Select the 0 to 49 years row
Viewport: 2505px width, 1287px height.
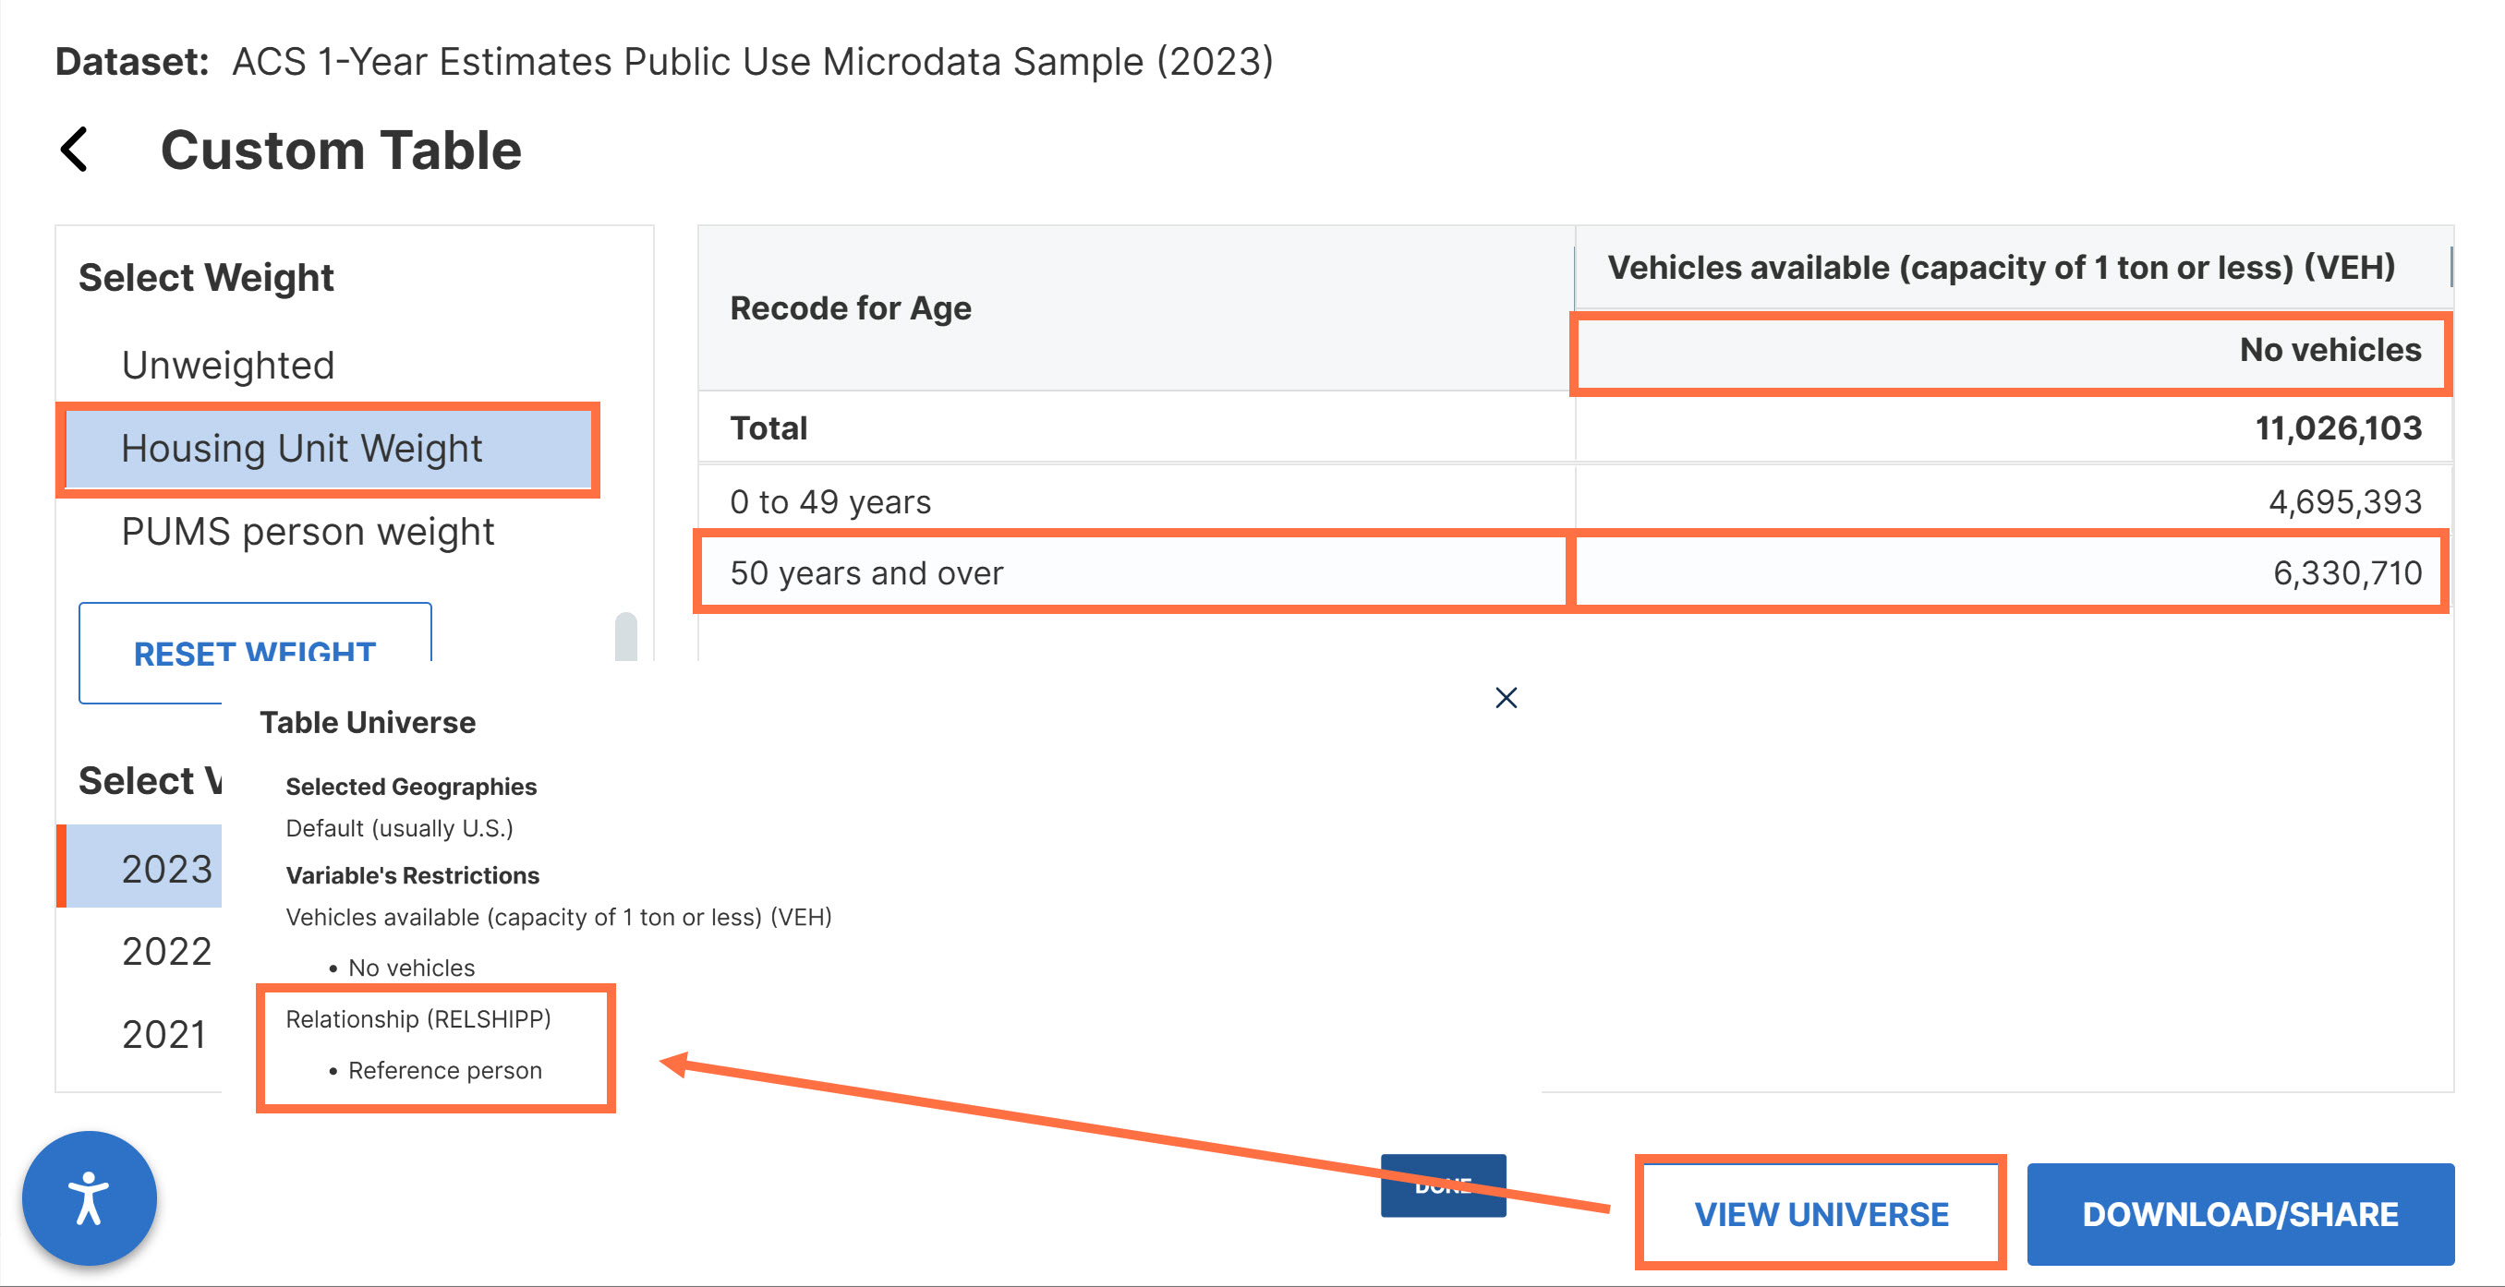[x=829, y=501]
